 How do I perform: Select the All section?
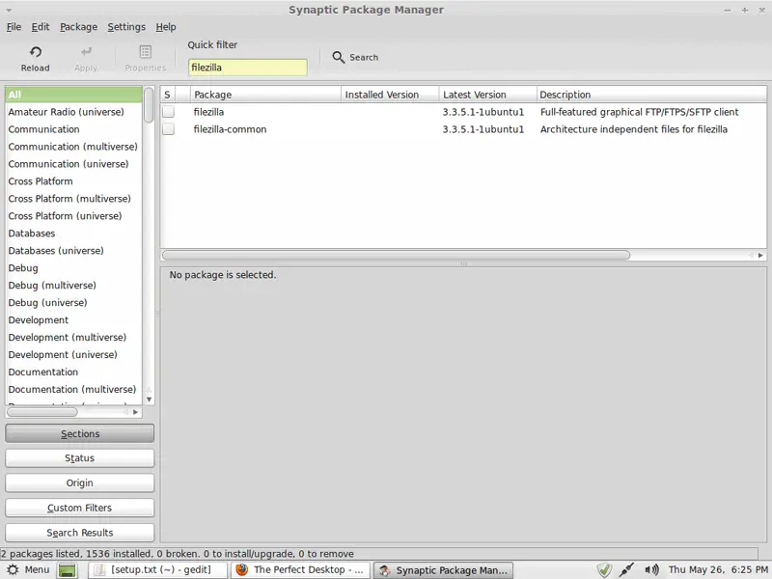tap(73, 95)
